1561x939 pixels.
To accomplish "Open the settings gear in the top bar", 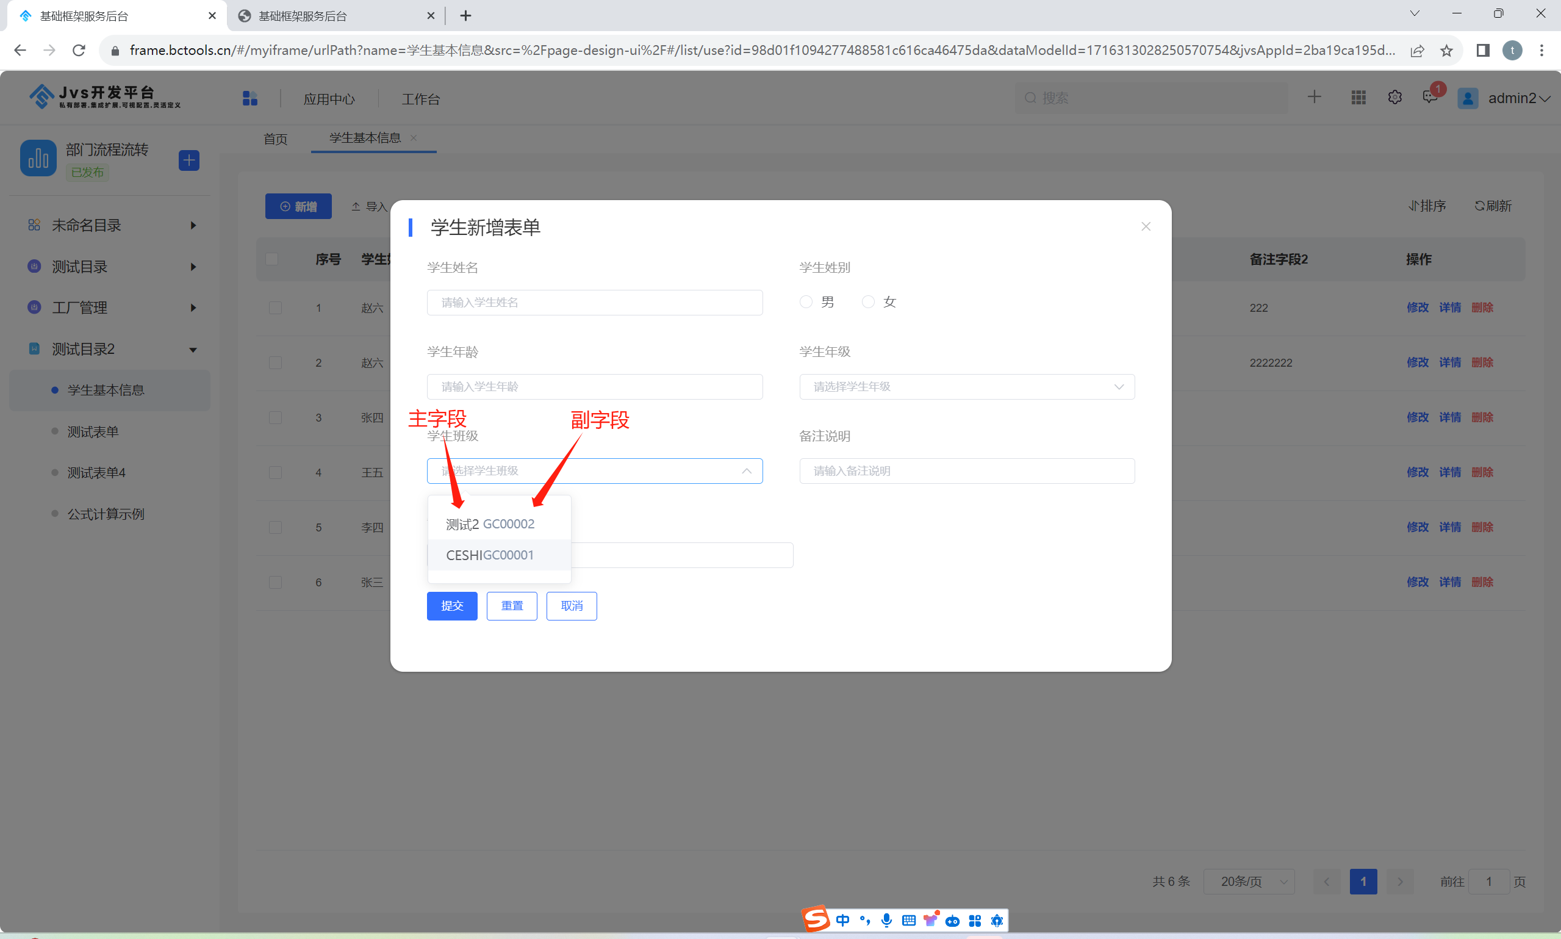I will click(x=1394, y=98).
